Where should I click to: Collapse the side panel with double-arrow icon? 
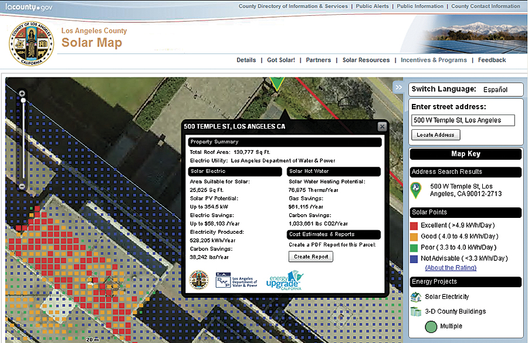pos(399,88)
